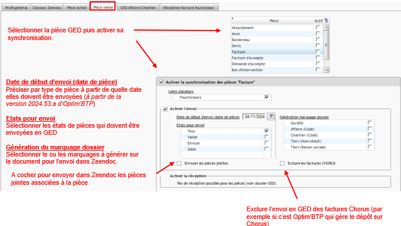Screen dimensions: 401x226
Task: Click the Pièce list scrollbar thumb
Action: tap(326, 45)
